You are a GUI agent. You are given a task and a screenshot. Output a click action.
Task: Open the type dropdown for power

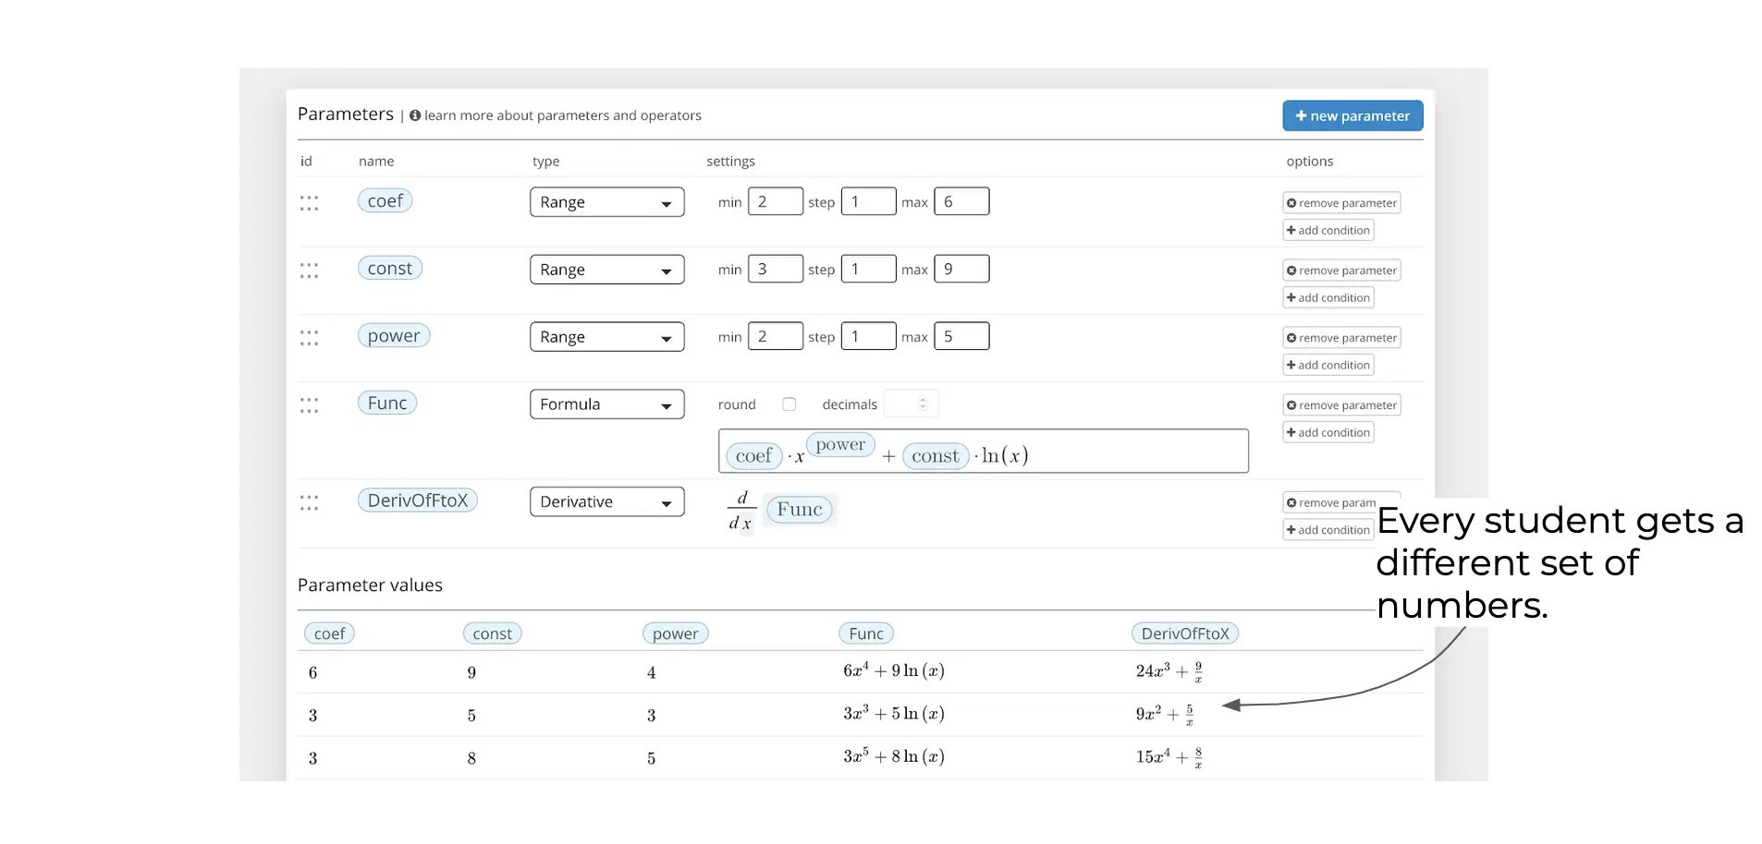click(606, 337)
